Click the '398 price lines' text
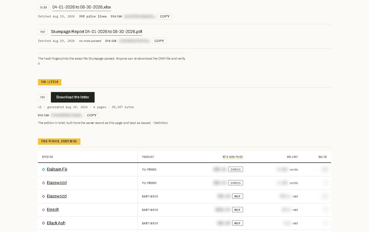369x232 pixels. pyautogui.click(x=93, y=16)
